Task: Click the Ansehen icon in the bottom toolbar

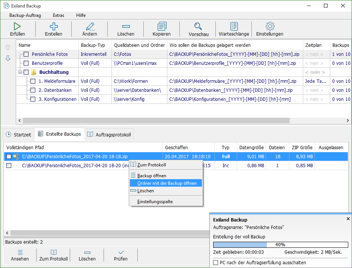Action: (20, 253)
